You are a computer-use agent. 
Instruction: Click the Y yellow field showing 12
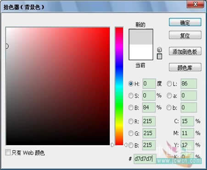187,145
